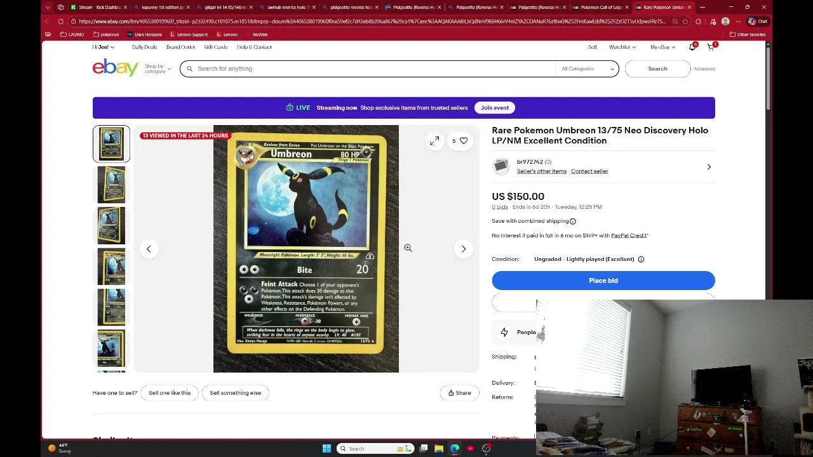Select the third Umbreon thumbnail
The width and height of the screenshot is (813, 457).
[111, 225]
